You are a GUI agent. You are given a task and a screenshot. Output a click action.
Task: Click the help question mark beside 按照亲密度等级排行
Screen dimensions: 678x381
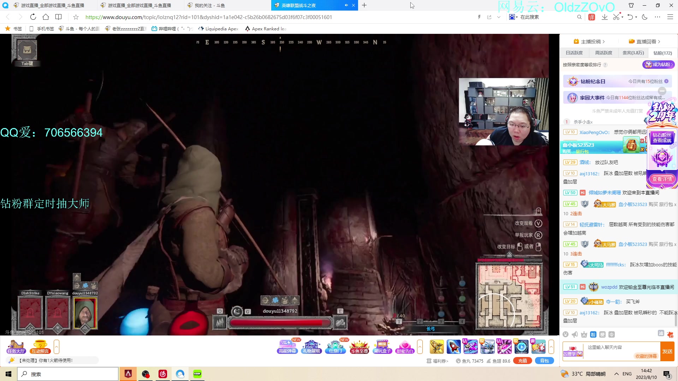(605, 65)
